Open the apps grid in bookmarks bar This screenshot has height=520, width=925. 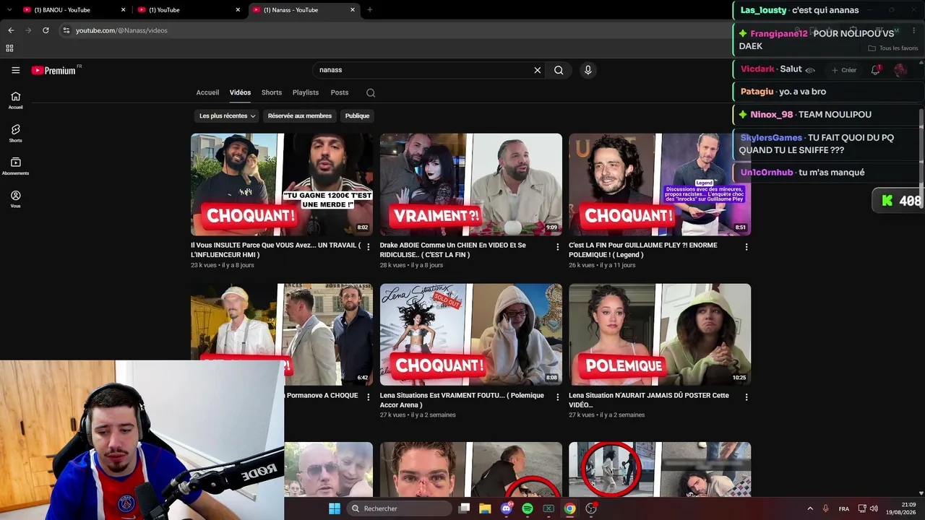(9, 48)
